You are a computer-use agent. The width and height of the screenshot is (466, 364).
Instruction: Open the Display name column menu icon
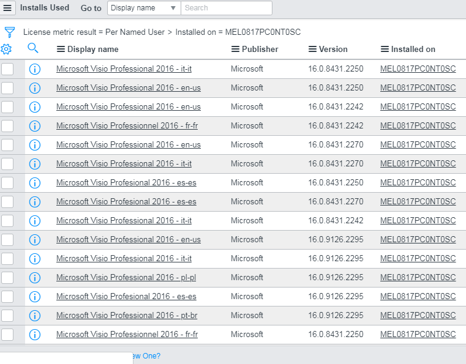pyautogui.click(x=61, y=49)
